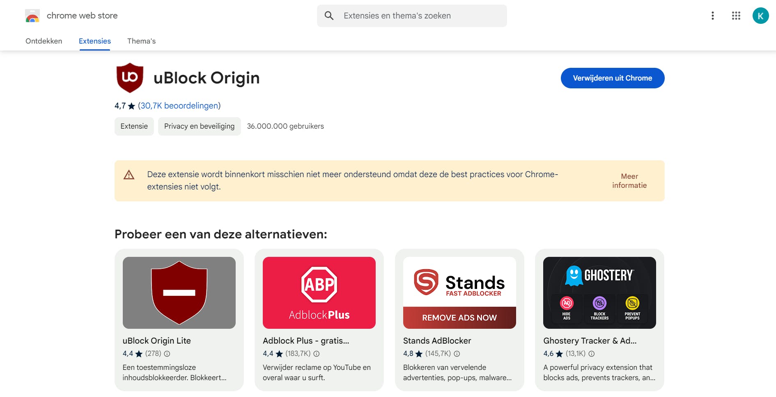776x397 pixels.
Task: Click Verwijderen uit Chrome
Action: click(x=612, y=78)
